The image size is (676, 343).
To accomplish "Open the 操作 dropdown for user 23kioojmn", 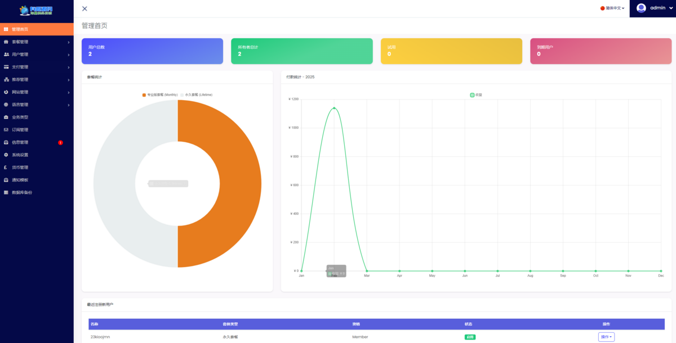I will (x=606, y=337).
